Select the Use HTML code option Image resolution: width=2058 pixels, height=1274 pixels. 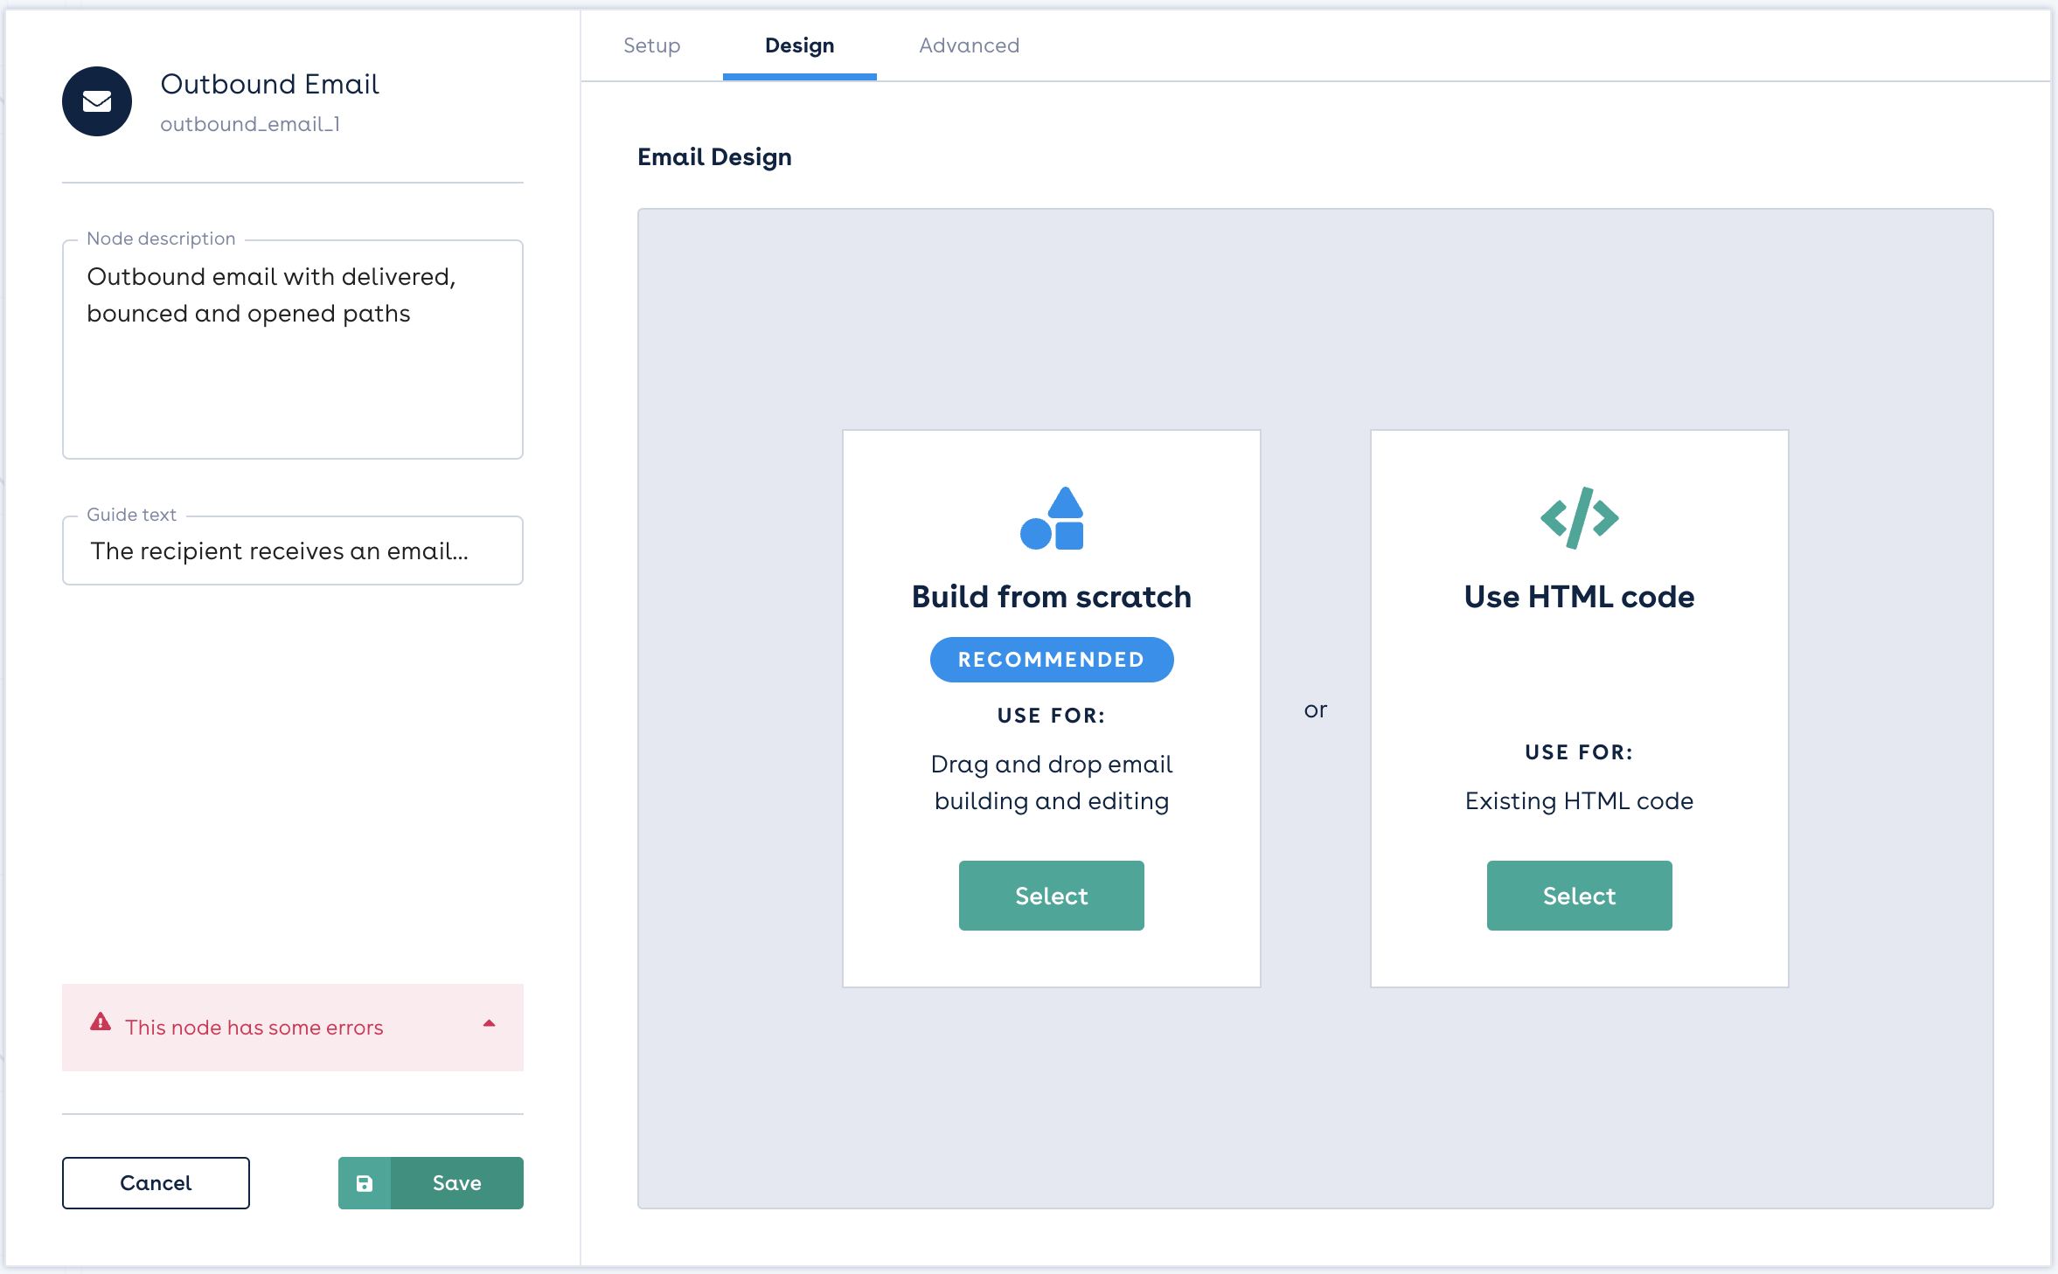1579,896
